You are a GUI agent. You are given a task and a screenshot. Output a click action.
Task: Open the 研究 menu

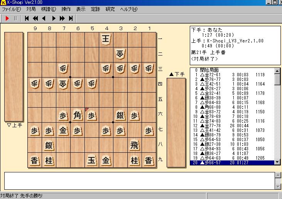(110, 9)
